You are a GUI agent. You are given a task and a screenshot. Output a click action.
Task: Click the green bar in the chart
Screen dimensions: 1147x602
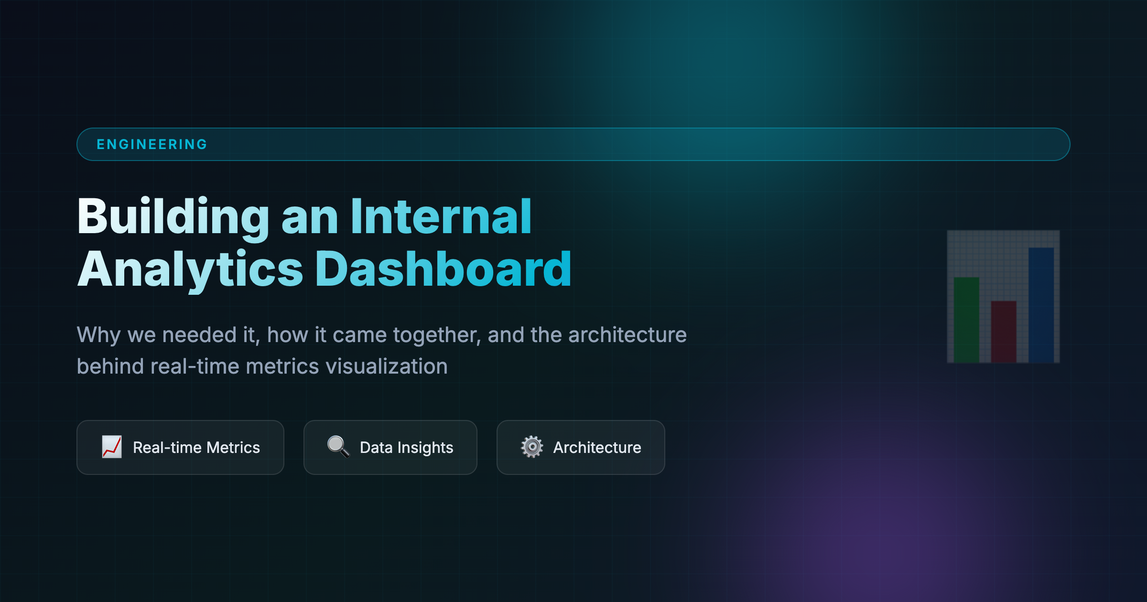point(966,319)
